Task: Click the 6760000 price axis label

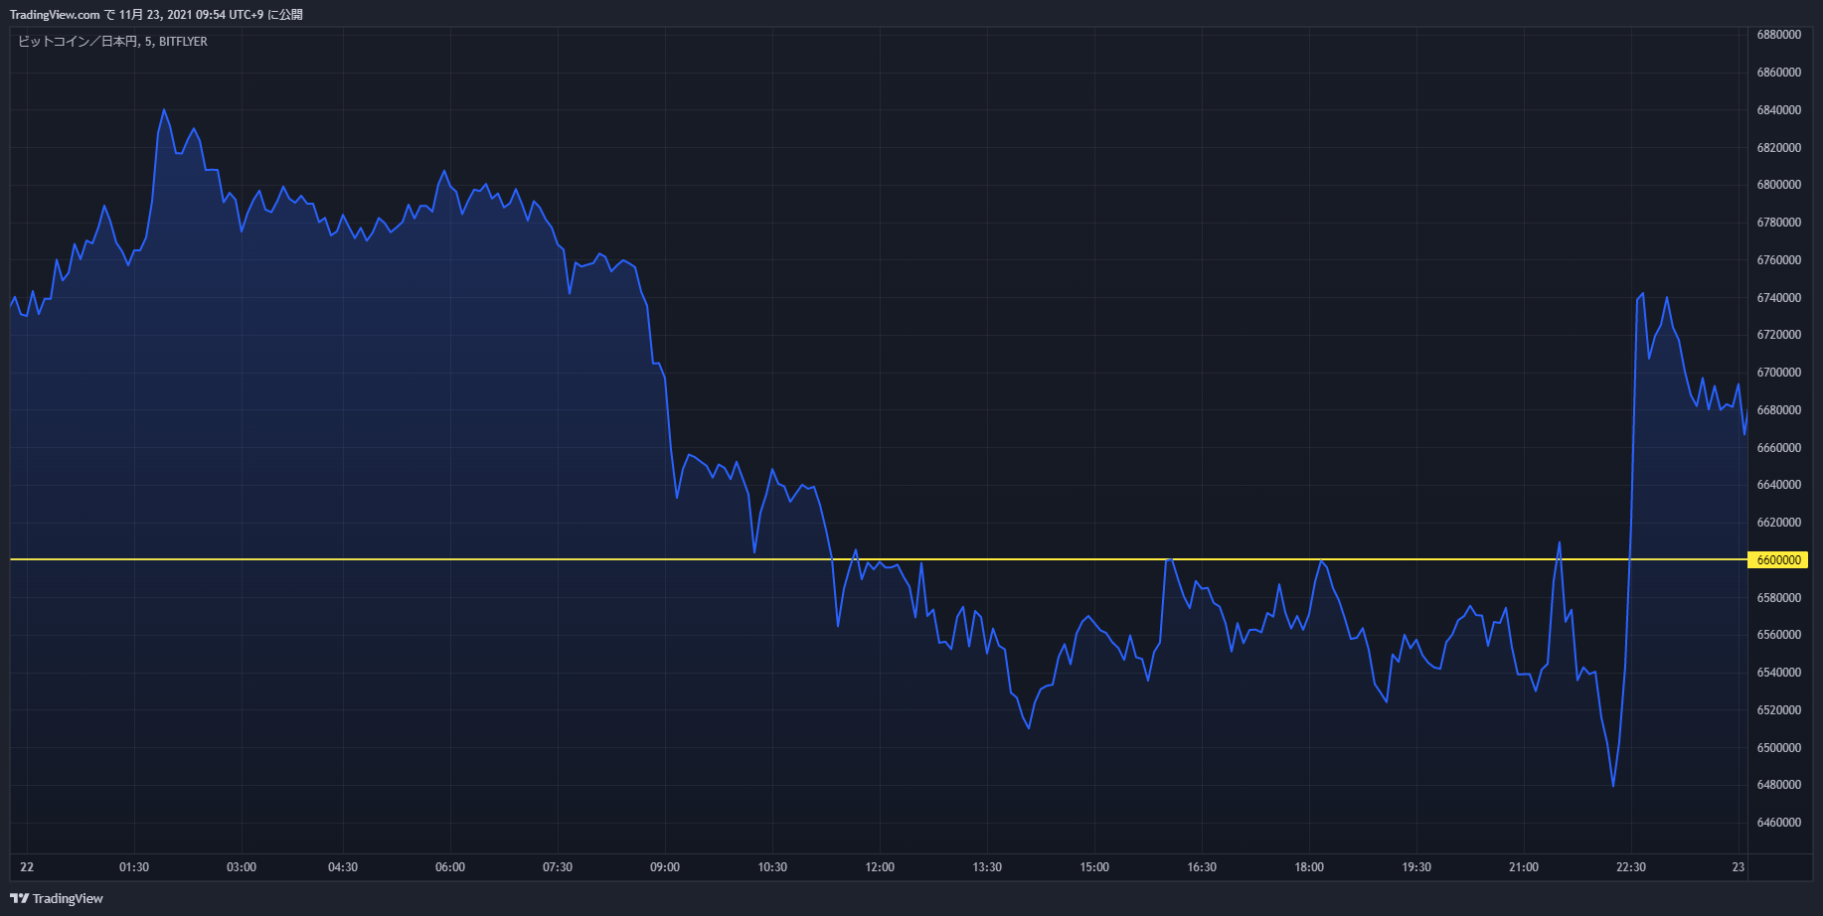Action: (x=1778, y=260)
